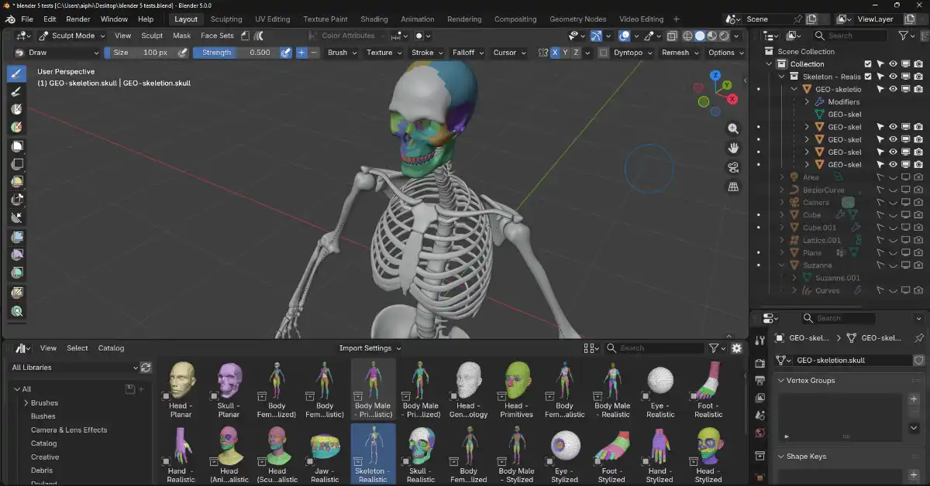The height and width of the screenshot is (486, 930).
Task: Enable the Dyntopo checkbox
Action: (603, 53)
